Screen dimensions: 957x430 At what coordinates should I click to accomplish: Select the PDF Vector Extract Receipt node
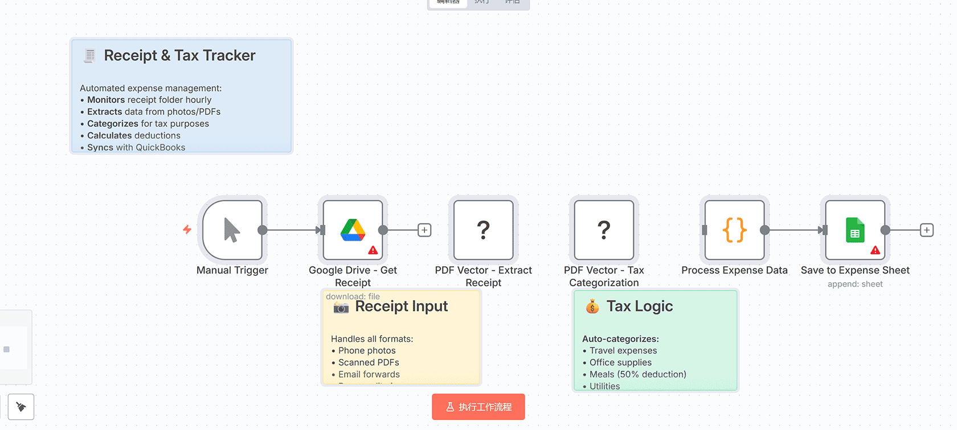[x=483, y=230]
